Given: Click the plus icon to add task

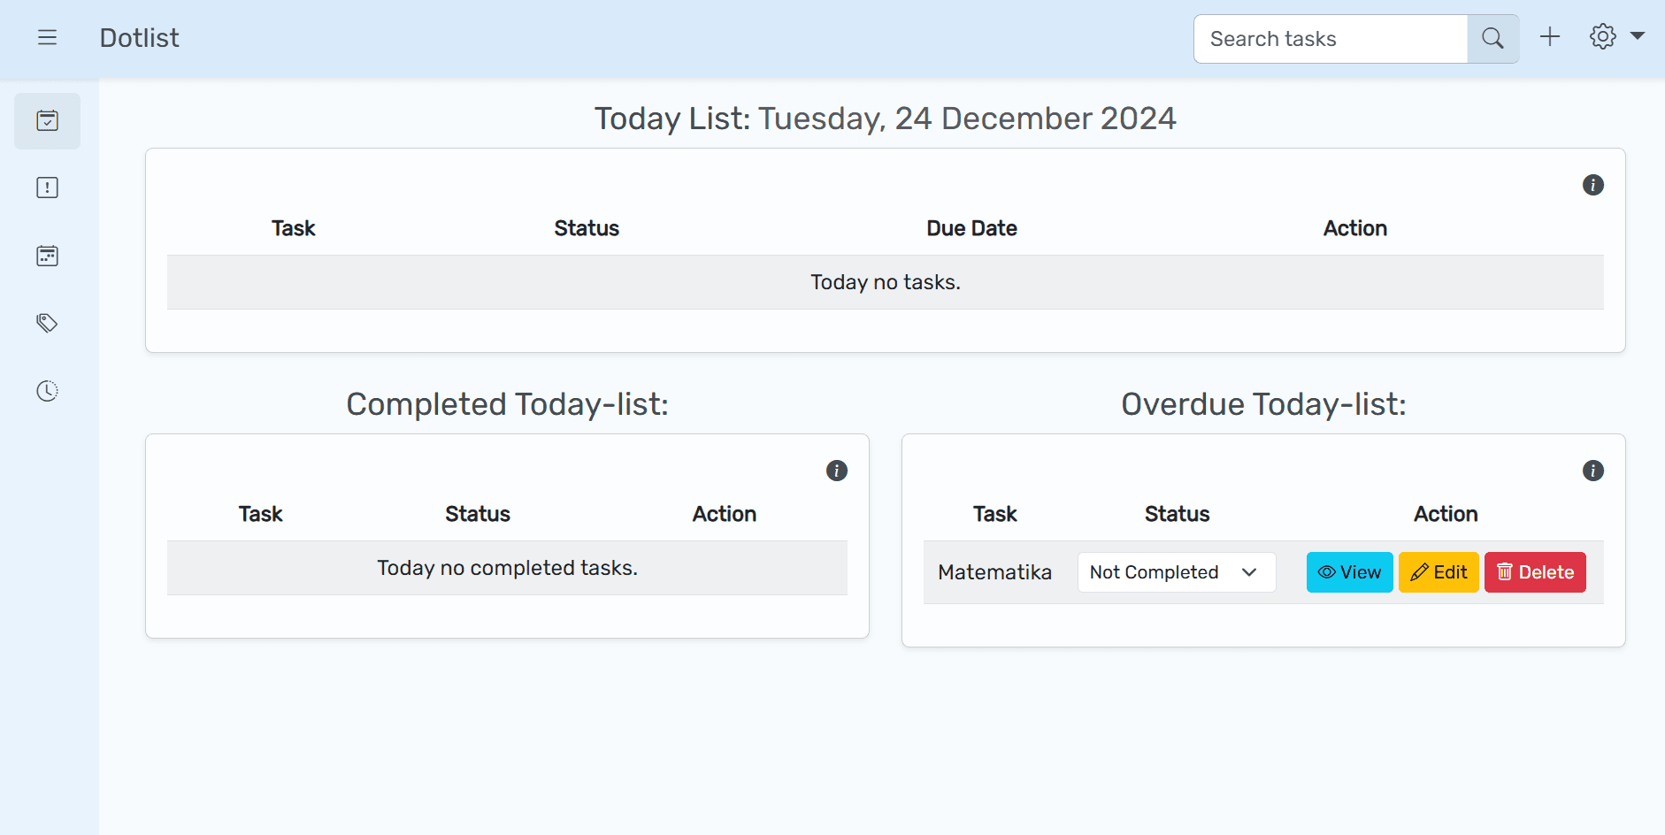Looking at the screenshot, I should (x=1549, y=37).
